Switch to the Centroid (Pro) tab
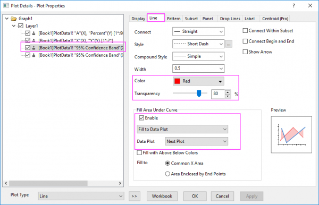 point(275,19)
